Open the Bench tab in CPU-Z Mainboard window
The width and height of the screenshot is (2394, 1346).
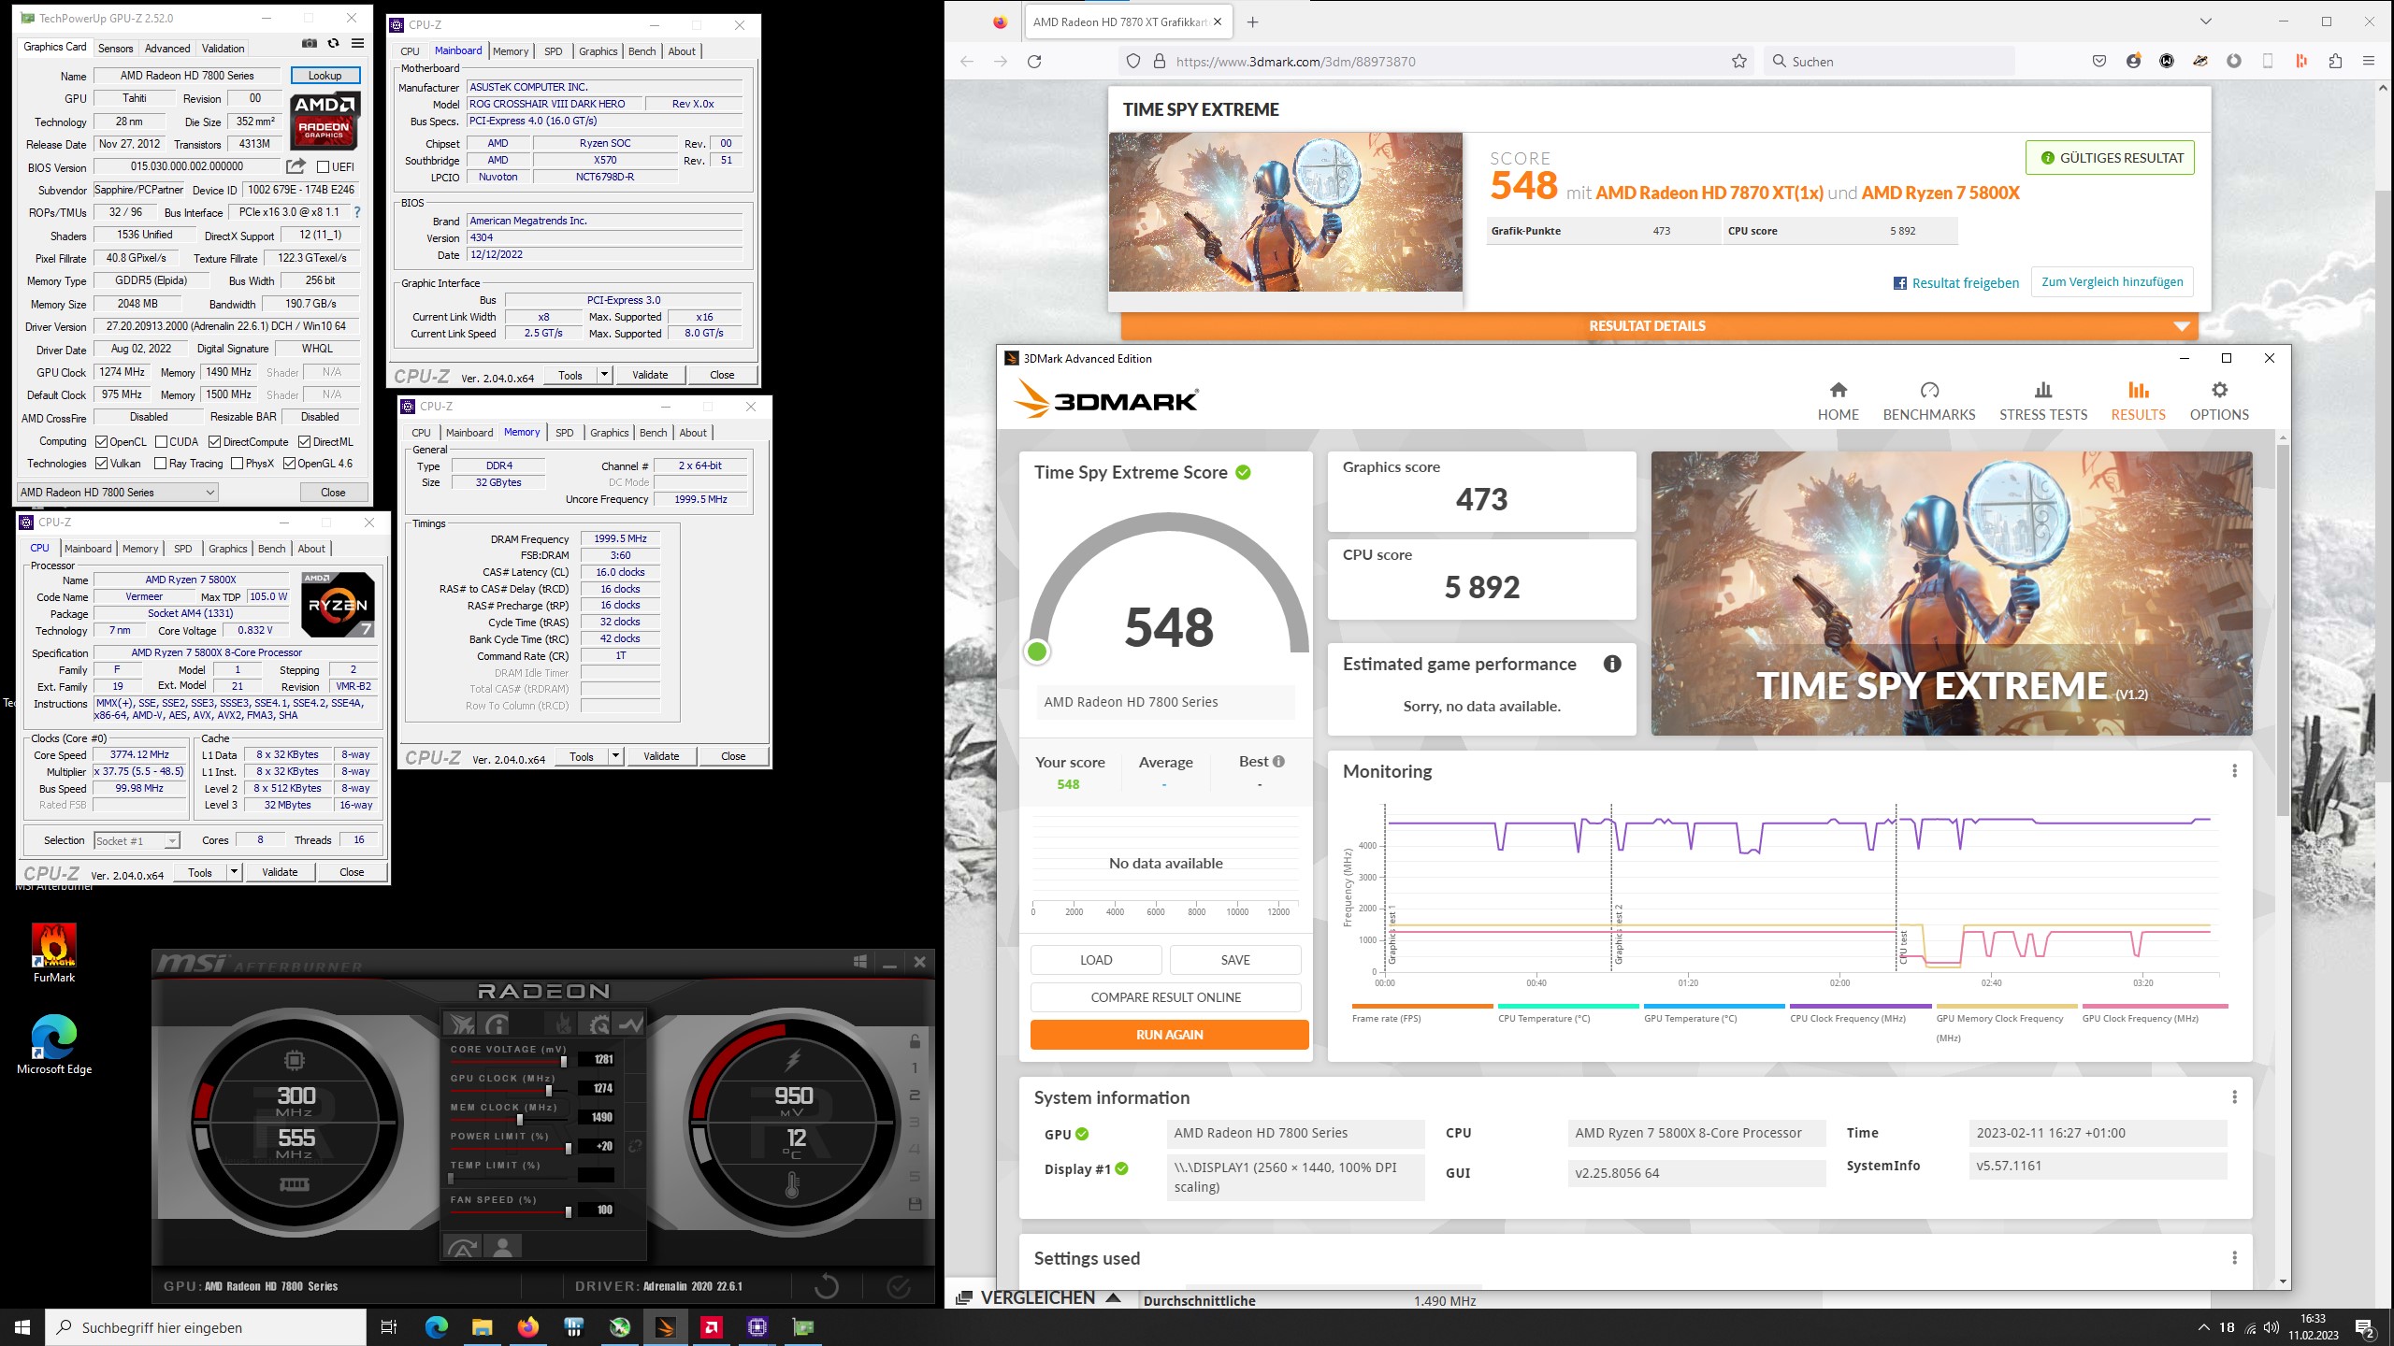[x=642, y=51]
